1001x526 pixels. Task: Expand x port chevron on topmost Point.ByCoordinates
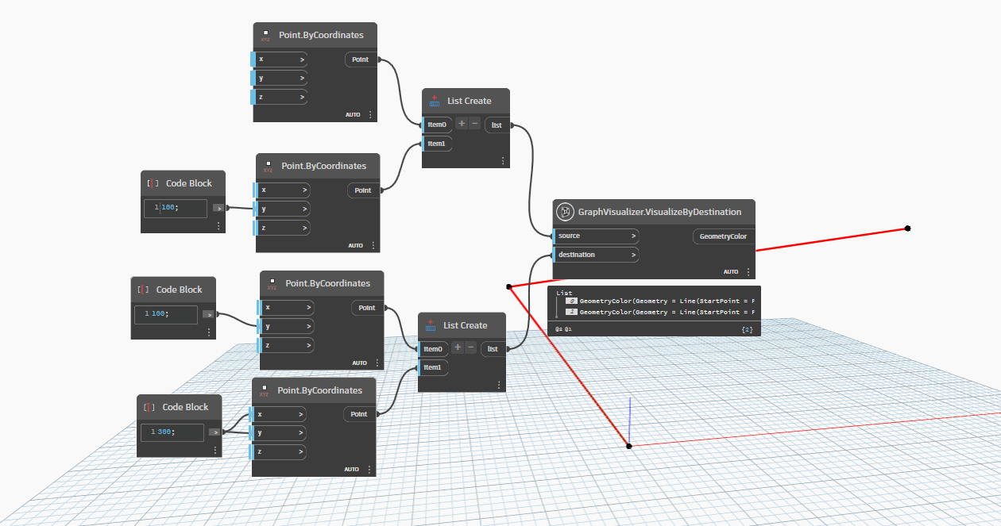pyautogui.click(x=302, y=60)
